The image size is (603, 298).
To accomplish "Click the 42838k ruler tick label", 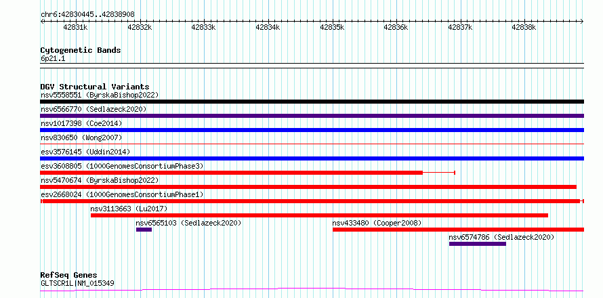I will [x=524, y=27].
